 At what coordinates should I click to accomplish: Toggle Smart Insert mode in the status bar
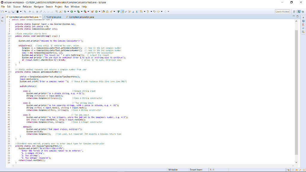[196, 169]
